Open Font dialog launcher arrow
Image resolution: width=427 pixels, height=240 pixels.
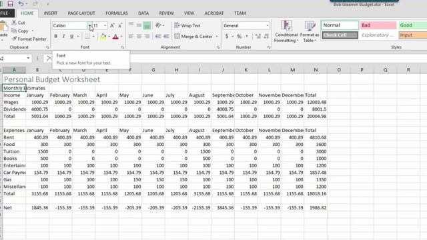pos(122,47)
